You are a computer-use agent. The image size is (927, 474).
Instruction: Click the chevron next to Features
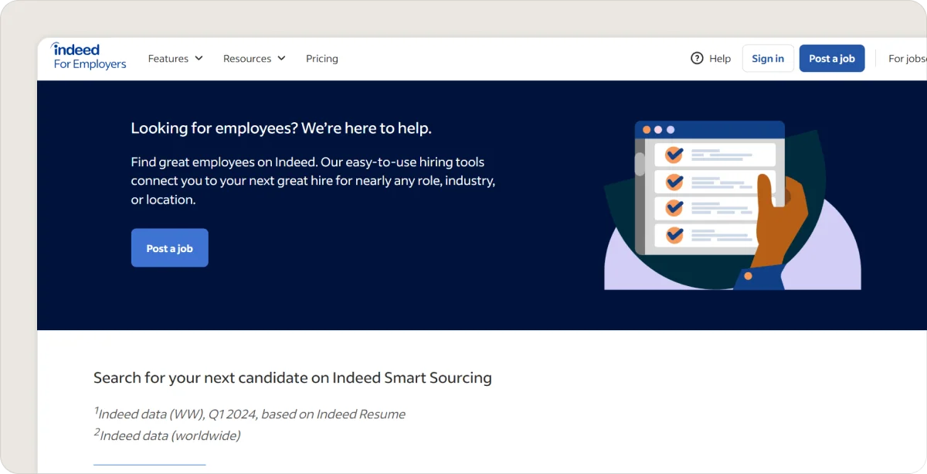(x=199, y=58)
